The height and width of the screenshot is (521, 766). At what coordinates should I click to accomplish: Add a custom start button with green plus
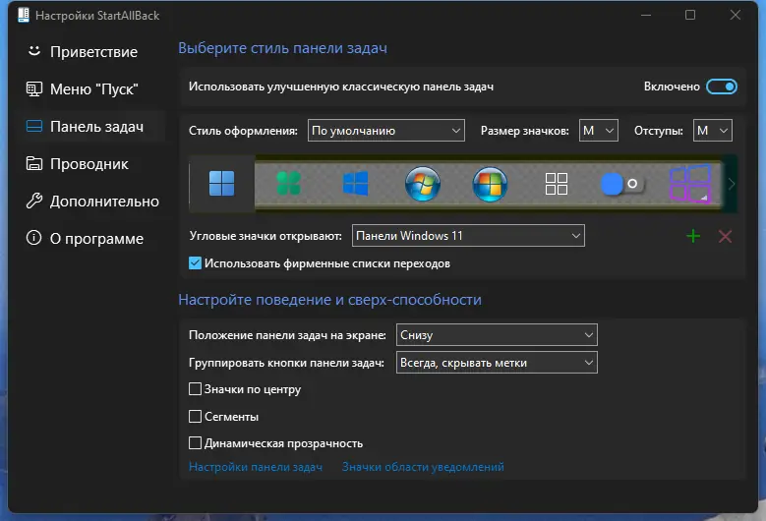pos(693,236)
